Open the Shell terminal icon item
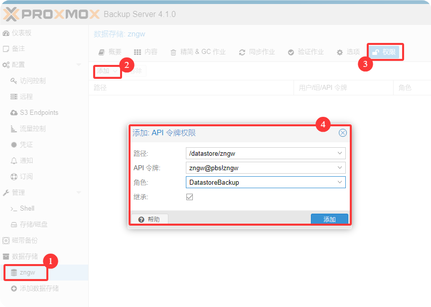431x307 pixels. click(x=14, y=209)
